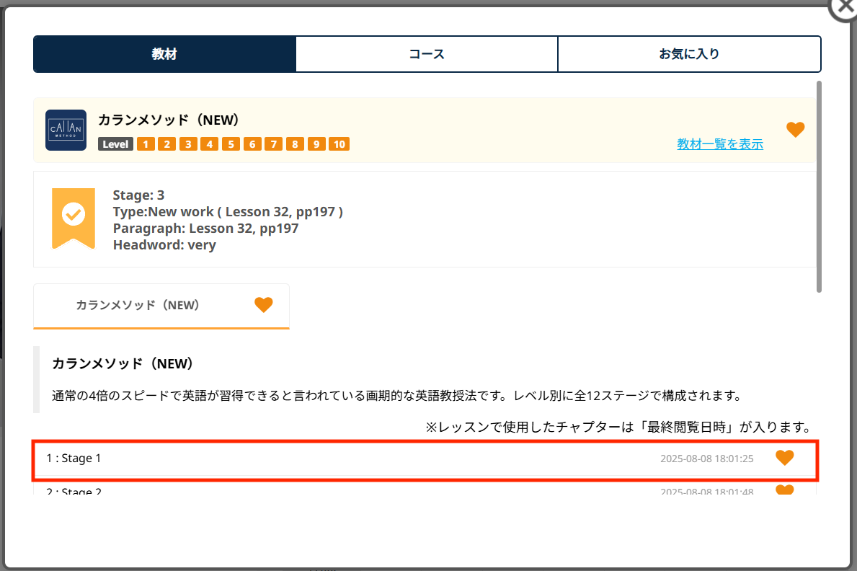
Task: Toggle favorite heart in the yellow material header
Action: [x=795, y=130]
